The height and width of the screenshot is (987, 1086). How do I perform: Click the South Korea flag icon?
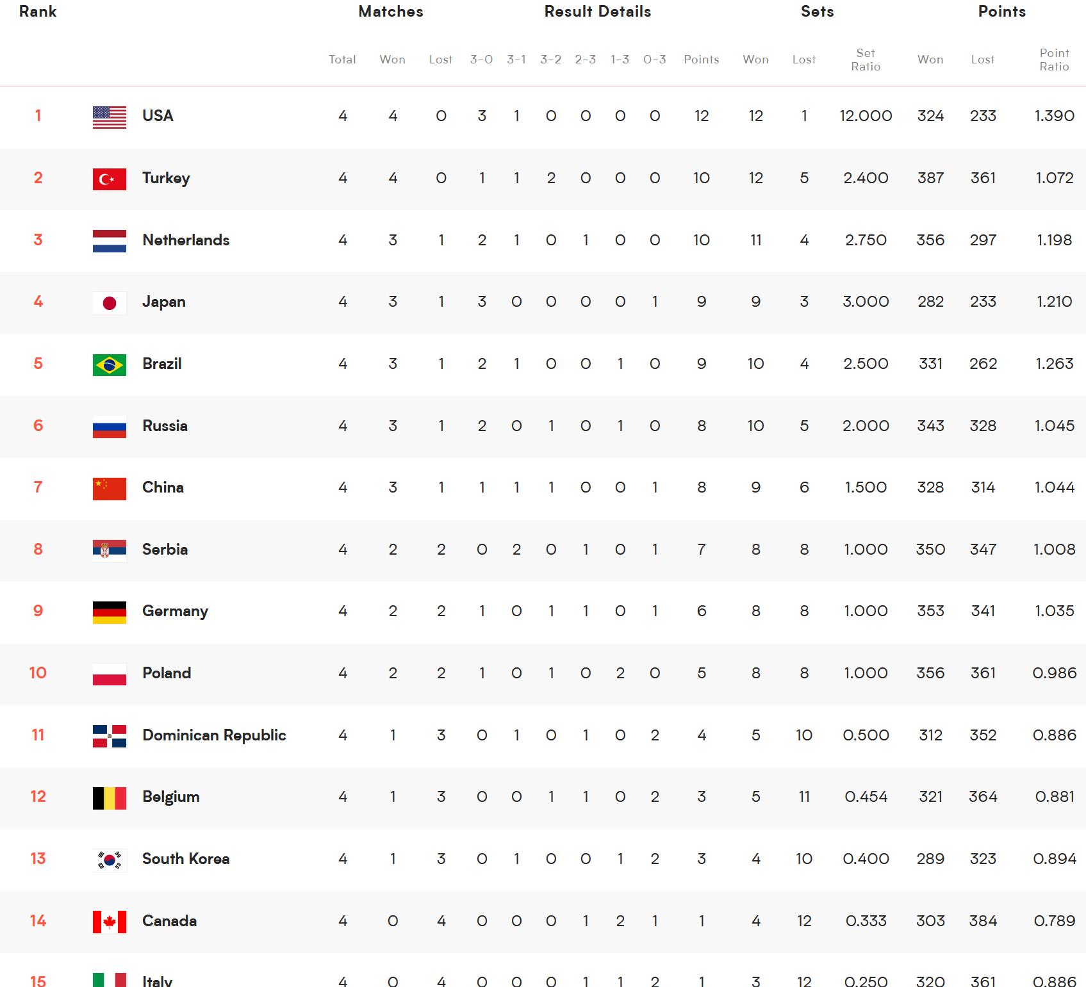110,860
